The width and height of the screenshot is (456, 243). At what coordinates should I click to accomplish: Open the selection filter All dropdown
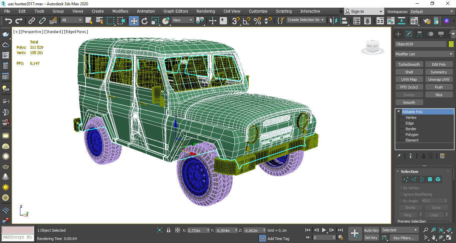pyautogui.click(x=71, y=20)
